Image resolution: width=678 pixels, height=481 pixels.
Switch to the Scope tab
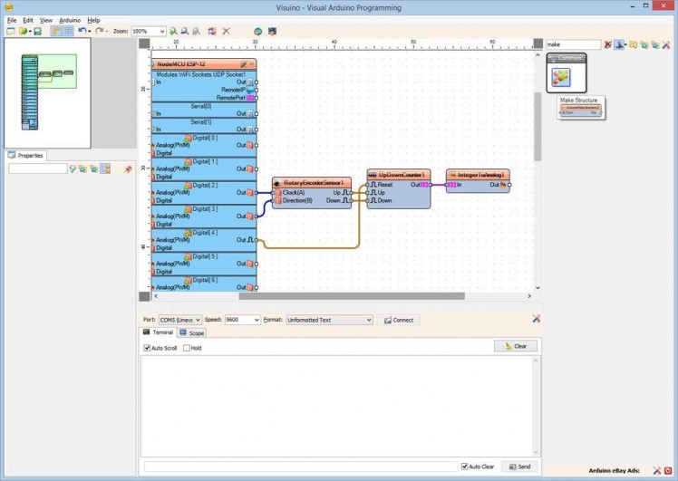192,332
